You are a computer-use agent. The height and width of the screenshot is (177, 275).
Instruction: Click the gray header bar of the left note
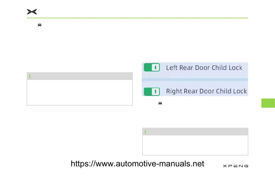[80, 76]
